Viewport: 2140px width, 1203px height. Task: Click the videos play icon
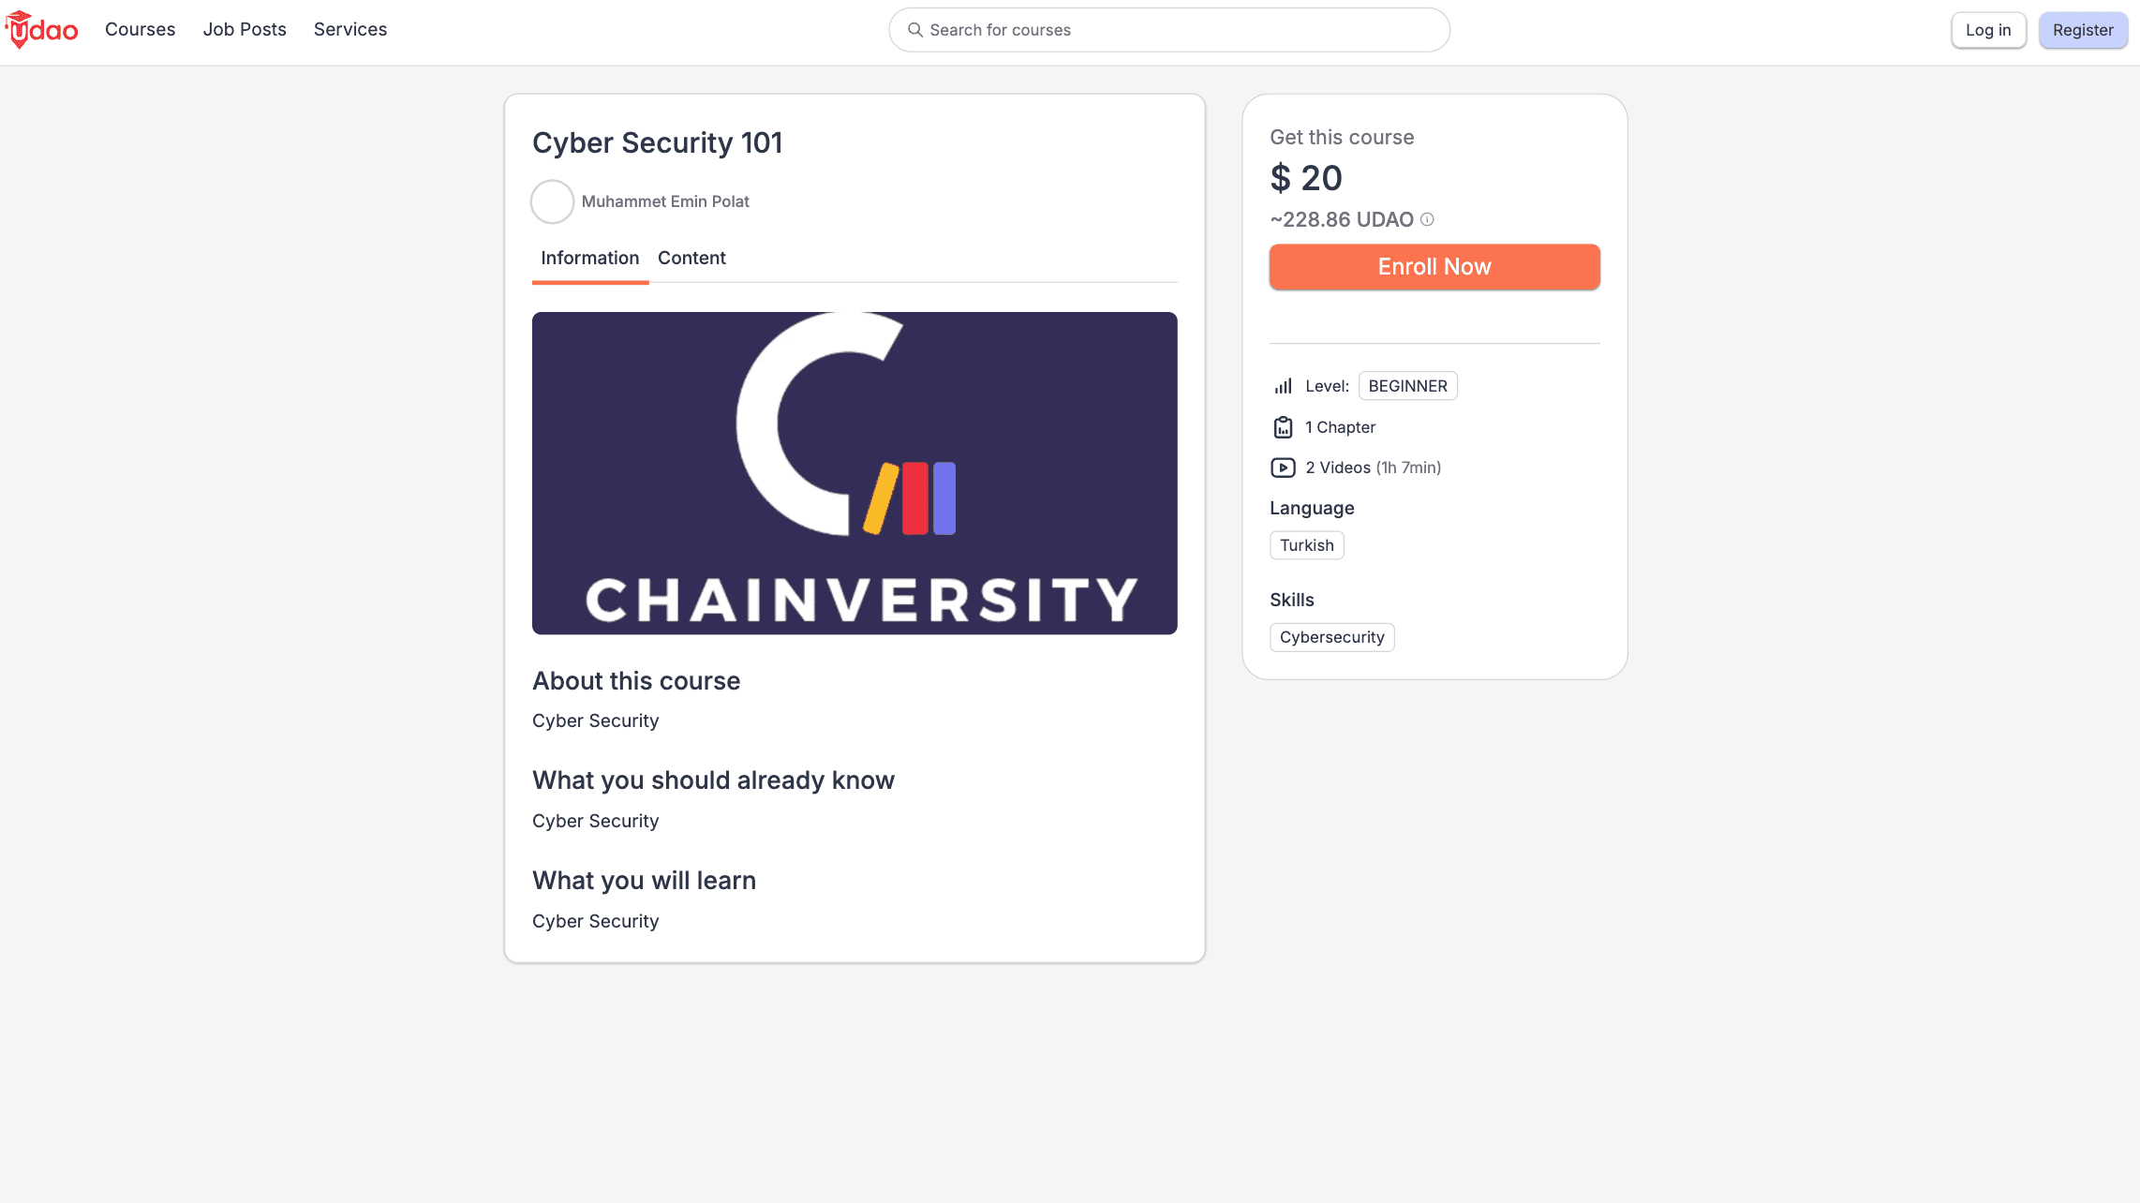(1283, 468)
